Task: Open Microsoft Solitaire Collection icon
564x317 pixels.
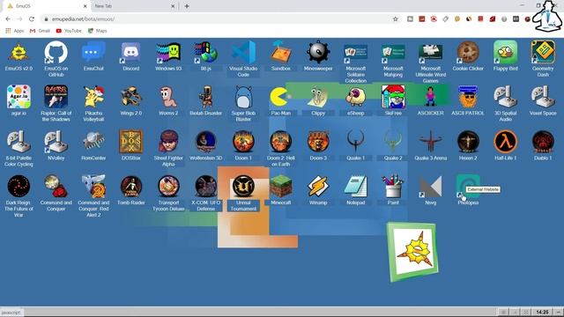Action: pos(355,54)
